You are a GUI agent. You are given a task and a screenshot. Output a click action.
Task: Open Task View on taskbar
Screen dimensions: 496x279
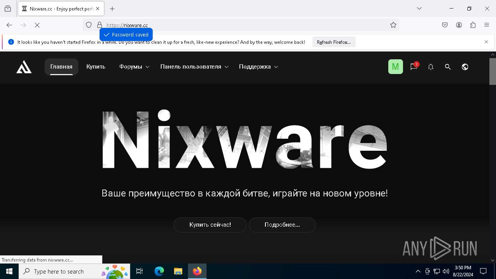pos(139,271)
